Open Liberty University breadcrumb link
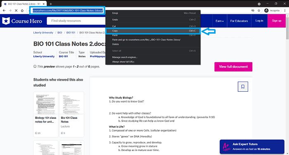Screen dimensions: 289x155 [43, 32]
